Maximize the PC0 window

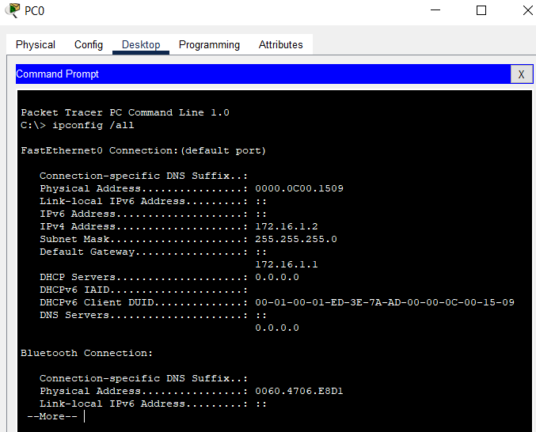point(481,10)
